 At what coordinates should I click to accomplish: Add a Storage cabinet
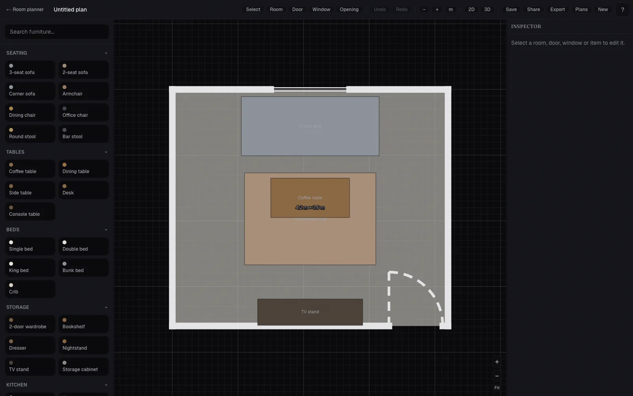(83, 367)
